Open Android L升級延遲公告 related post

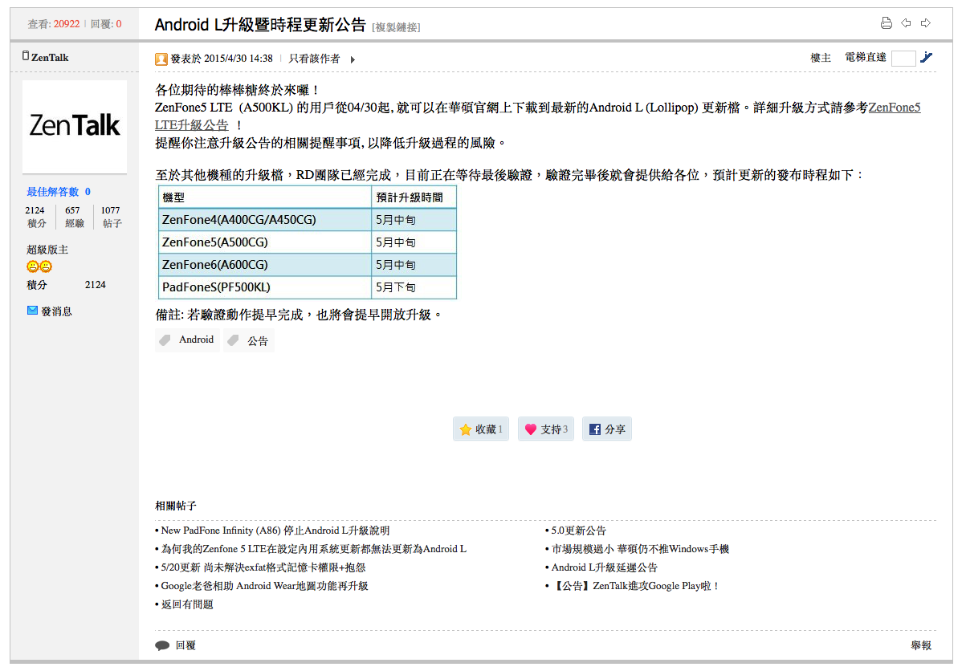click(x=605, y=567)
